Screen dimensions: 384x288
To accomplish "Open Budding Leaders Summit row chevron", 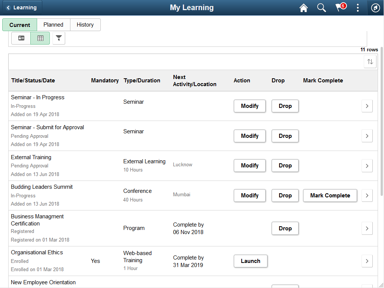I will (367, 195).
